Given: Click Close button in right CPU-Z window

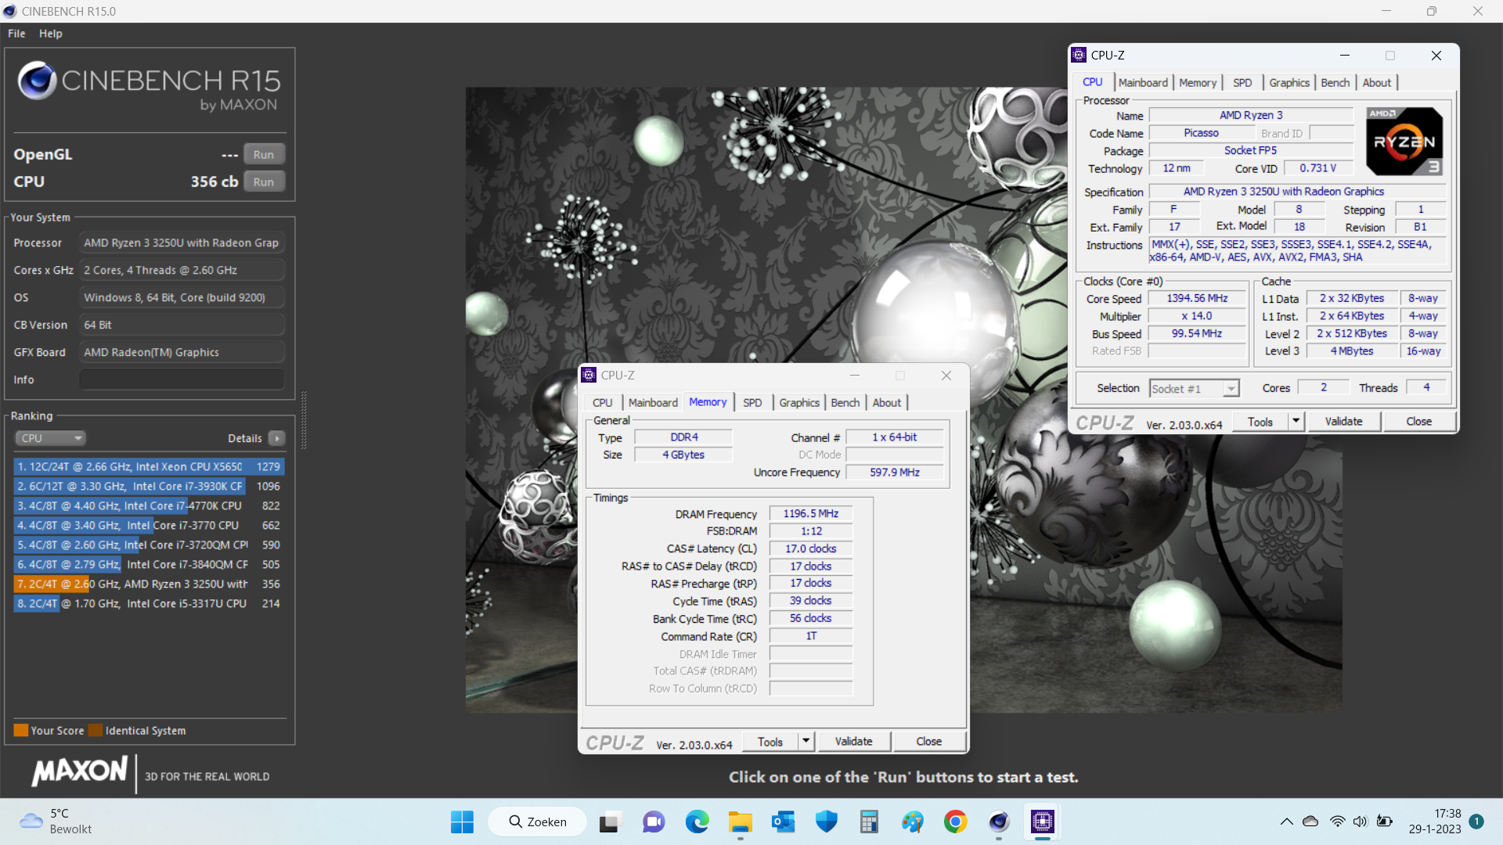Looking at the screenshot, I should (x=1418, y=422).
